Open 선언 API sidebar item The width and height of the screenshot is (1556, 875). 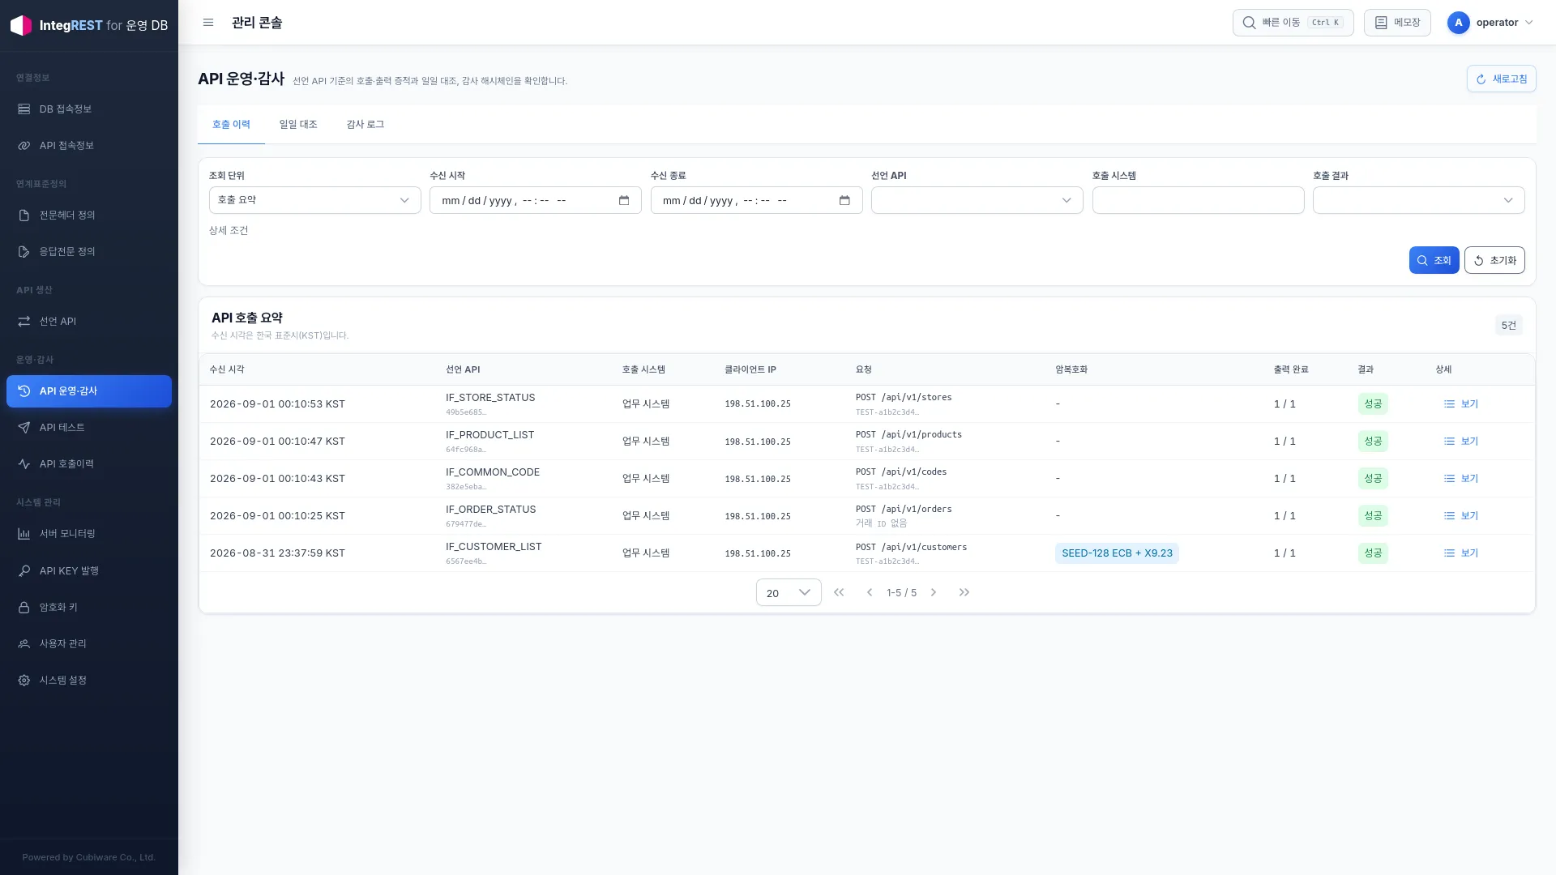[x=89, y=321]
